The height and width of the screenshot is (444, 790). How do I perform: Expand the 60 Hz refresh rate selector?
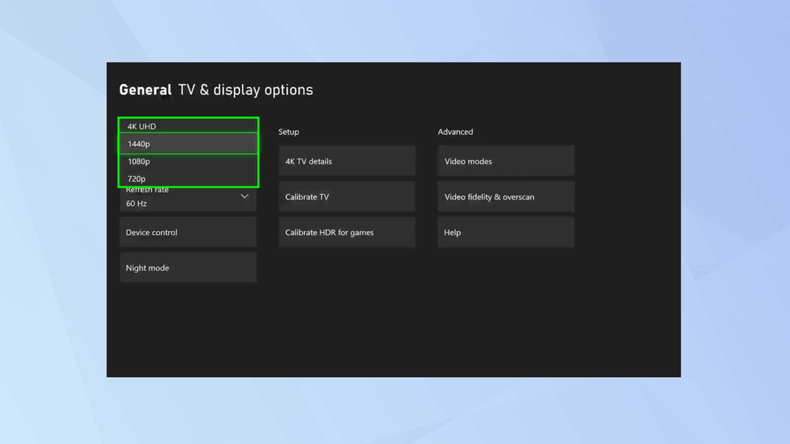(x=188, y=203)
